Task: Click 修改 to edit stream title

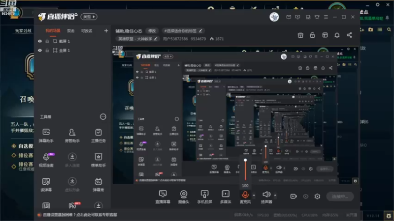Action: pos(152,31)
